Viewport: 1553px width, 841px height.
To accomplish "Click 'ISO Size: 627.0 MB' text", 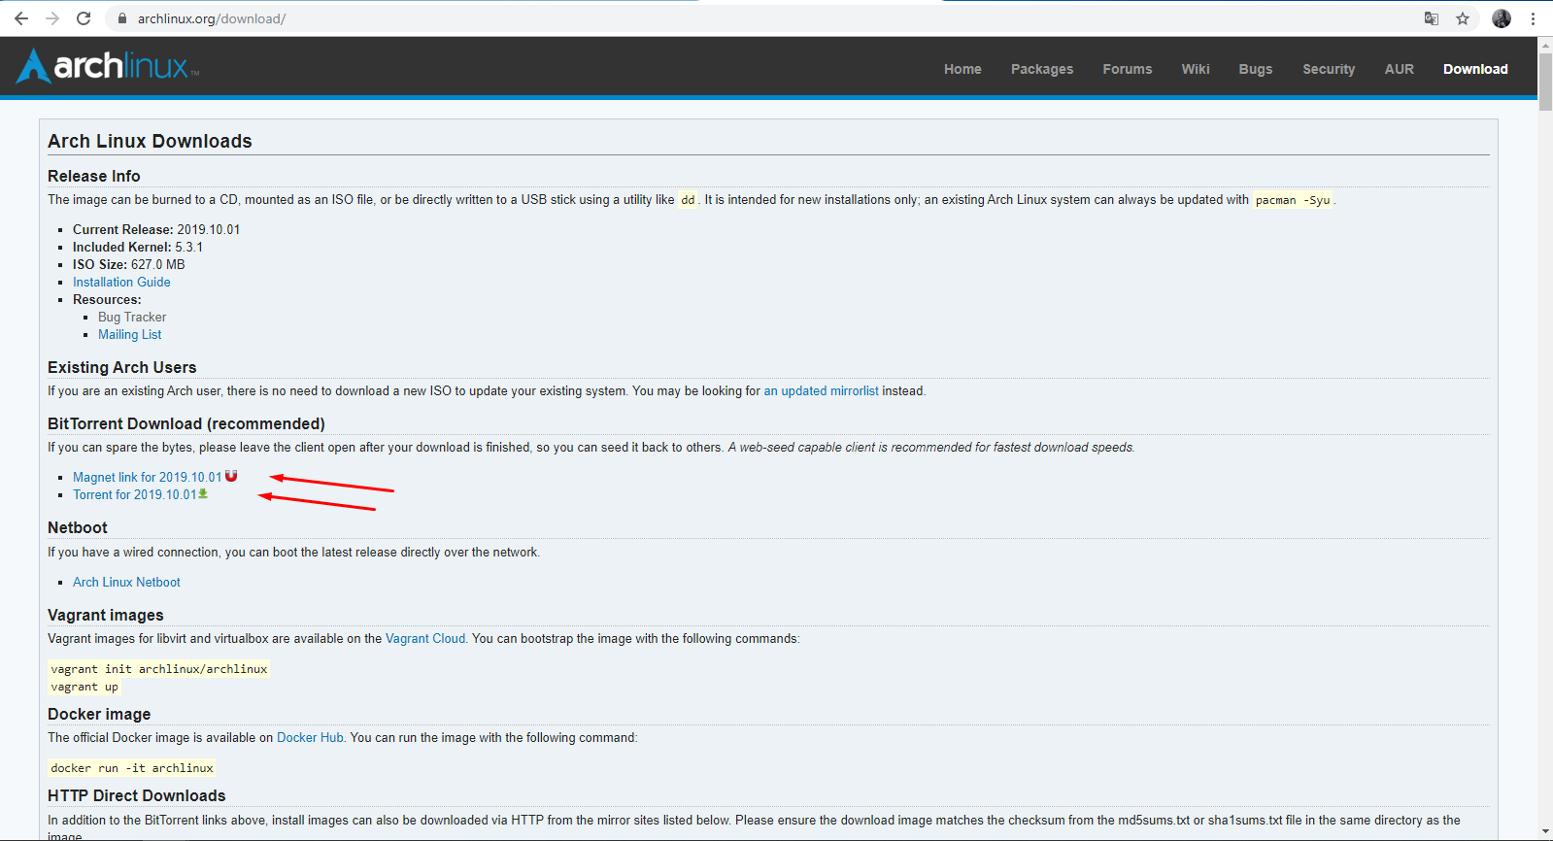I will pyautogui.click(x=128, y=264).
